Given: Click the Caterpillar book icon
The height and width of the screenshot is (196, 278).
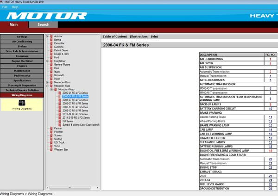Looking at the screenshot, I should point(51,43).
